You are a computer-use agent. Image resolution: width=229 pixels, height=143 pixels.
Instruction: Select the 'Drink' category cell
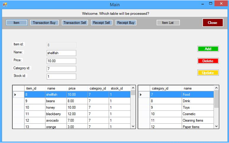click(x=198, y=101)
